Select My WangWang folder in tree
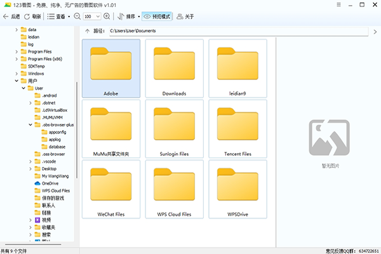The width and height of the screenshot is (381, 254). (x=51, y=176)
